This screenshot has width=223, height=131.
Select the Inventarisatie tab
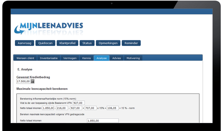pyautogui.click(x=49, y=58)
